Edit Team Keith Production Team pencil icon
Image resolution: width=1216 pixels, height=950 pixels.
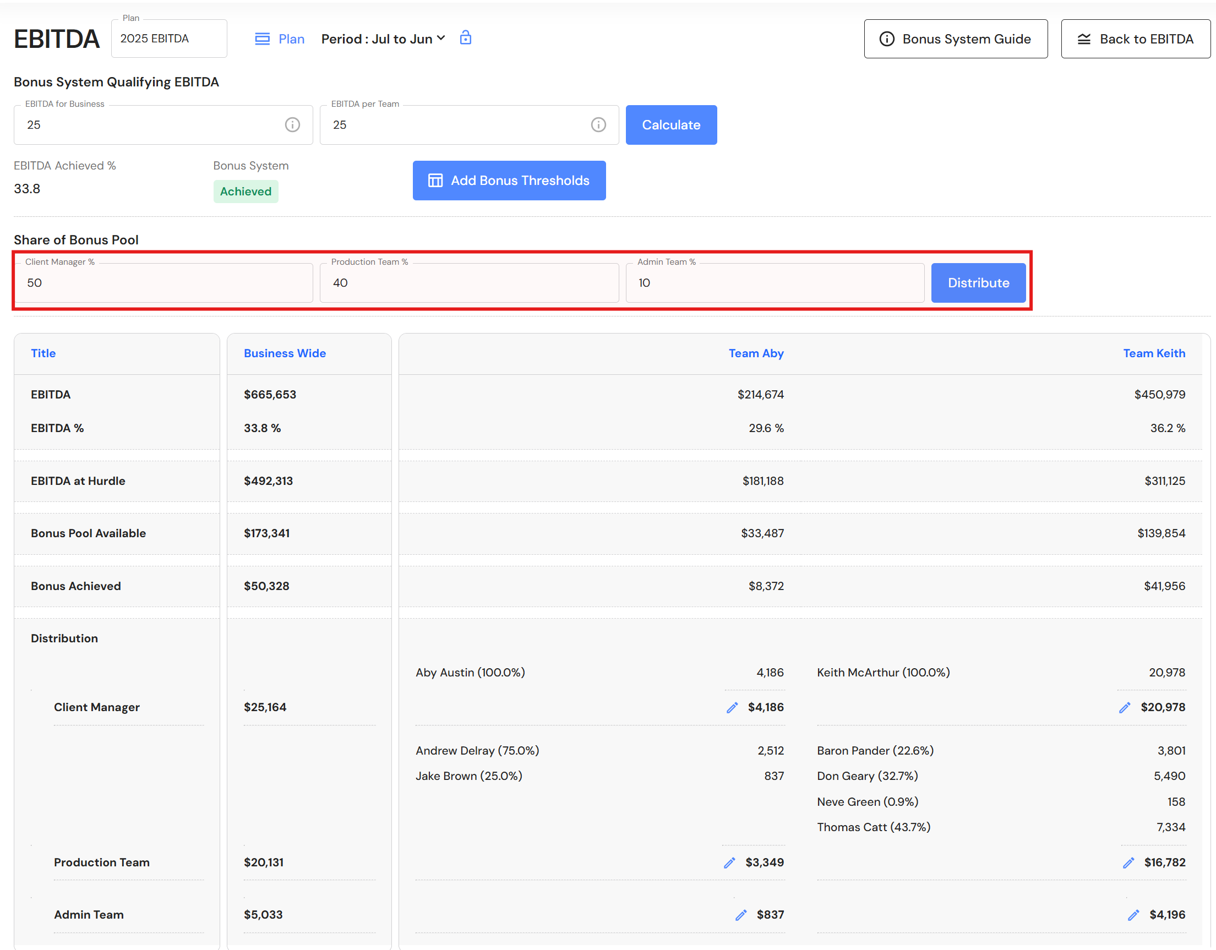[1128, 862]
